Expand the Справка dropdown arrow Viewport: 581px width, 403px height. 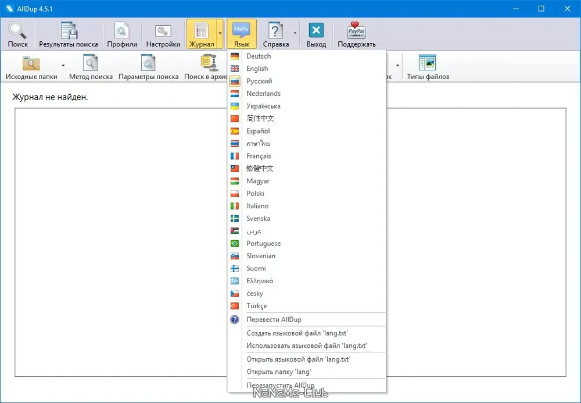click(295, 33)
